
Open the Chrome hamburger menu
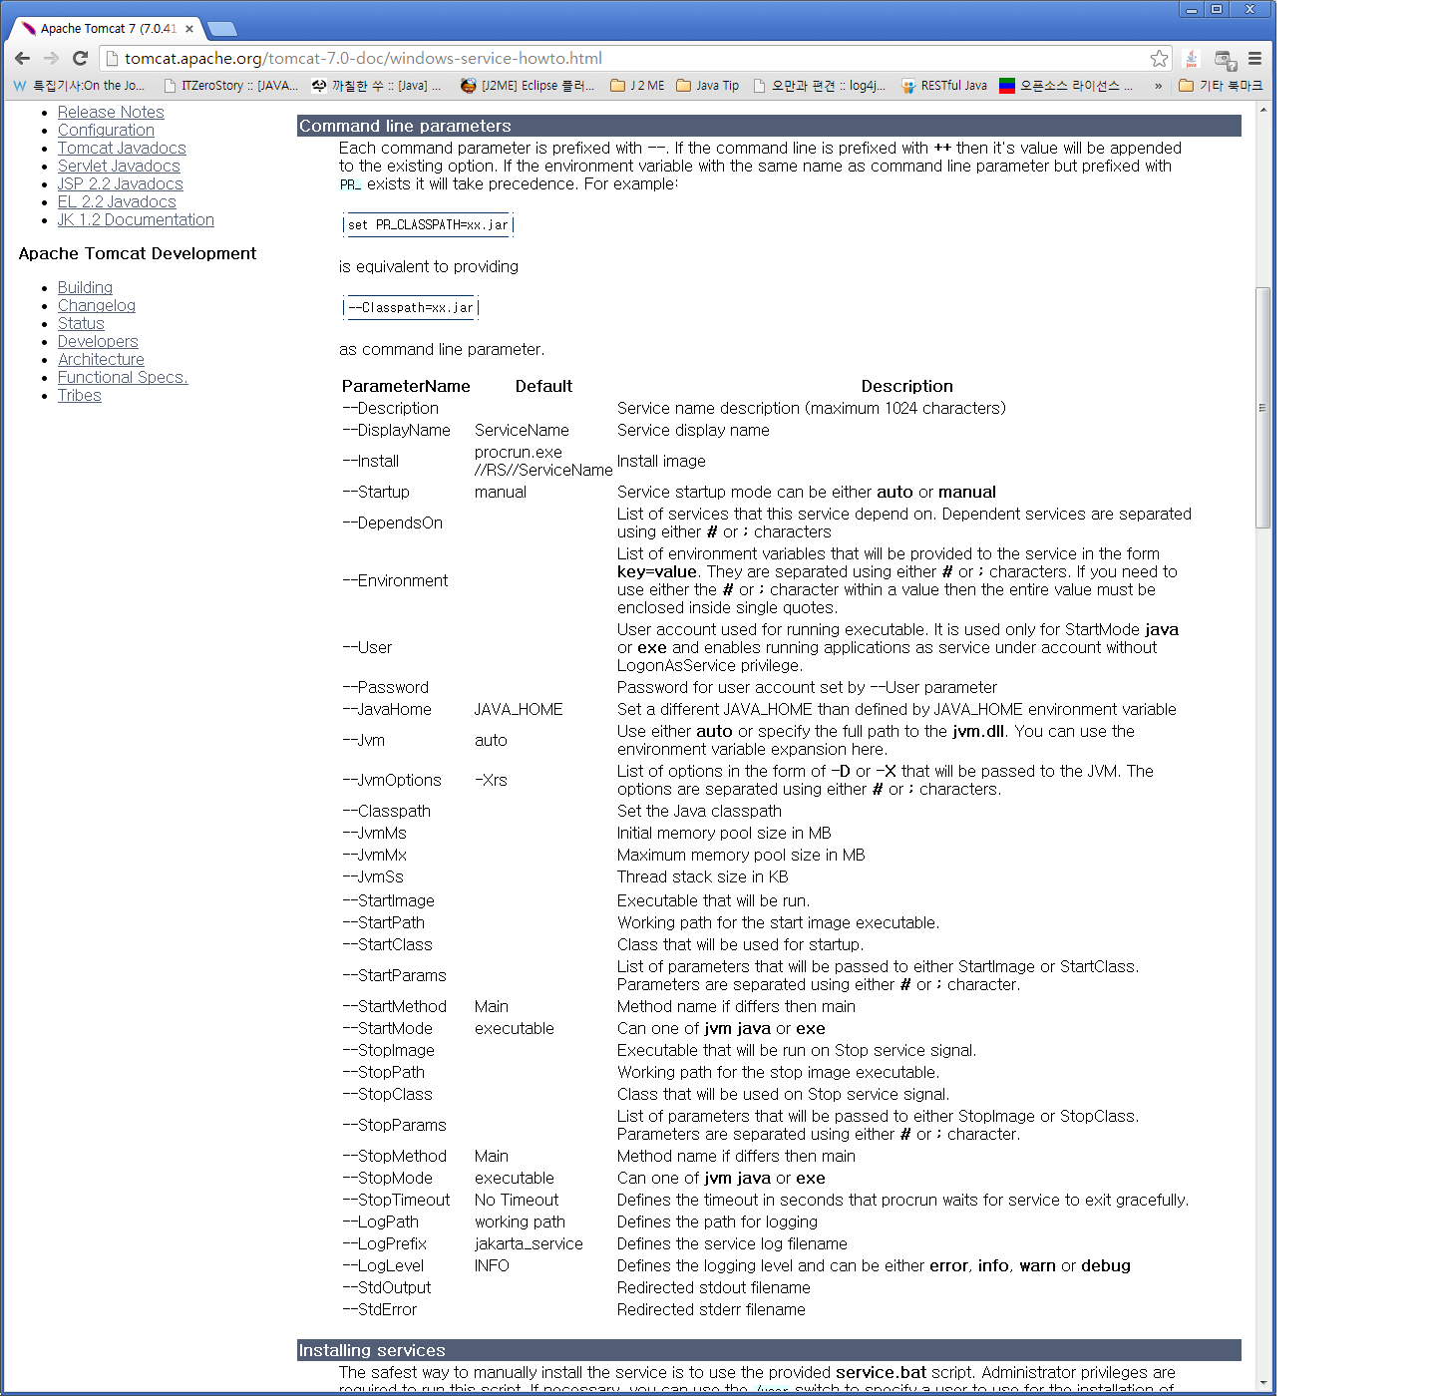(1254, 58)
